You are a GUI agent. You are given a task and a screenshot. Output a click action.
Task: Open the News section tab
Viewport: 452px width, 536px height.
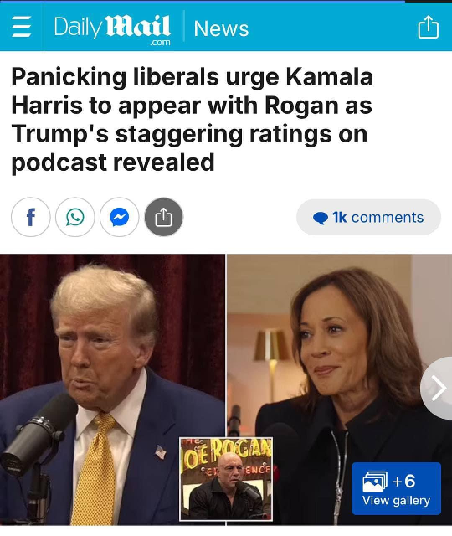tap(221, 28)
